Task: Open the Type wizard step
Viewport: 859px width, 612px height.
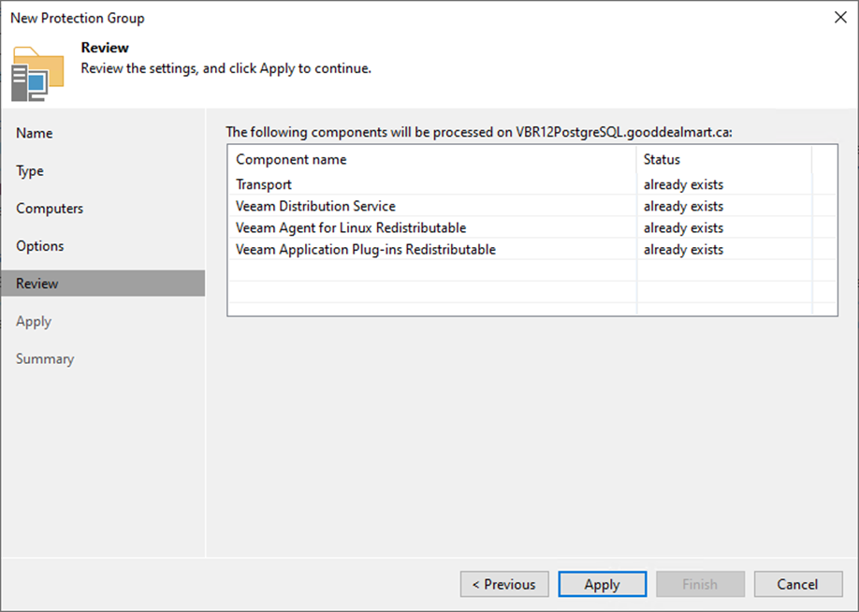Action: 30,171
